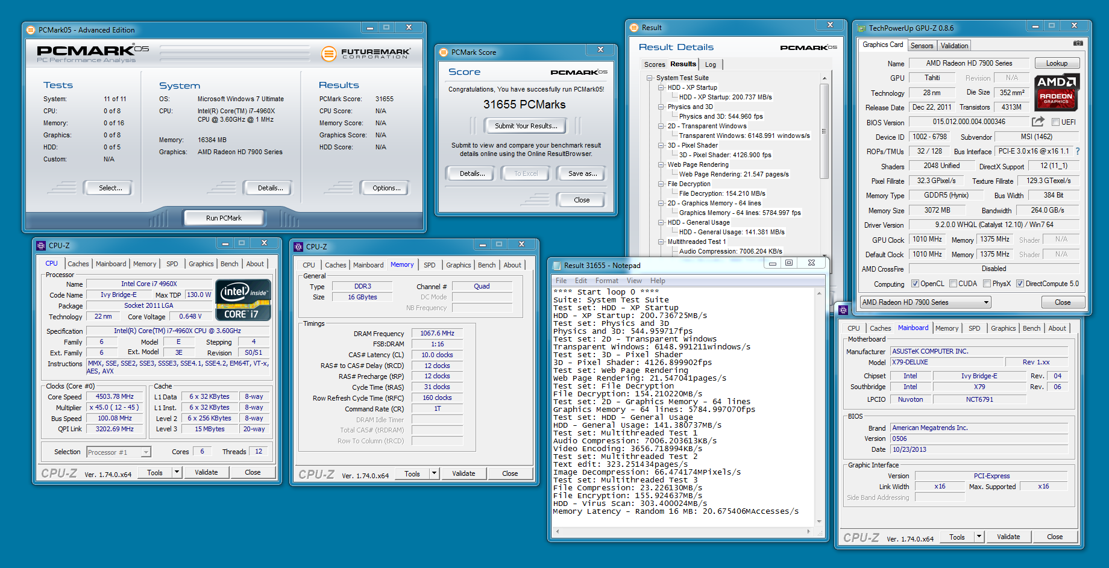Image resolution: width=1109 pixels, height=568 pixels.
Task: Open the Caches tab in CPU-Z Mainboard window
Action: tap(880, 328)
